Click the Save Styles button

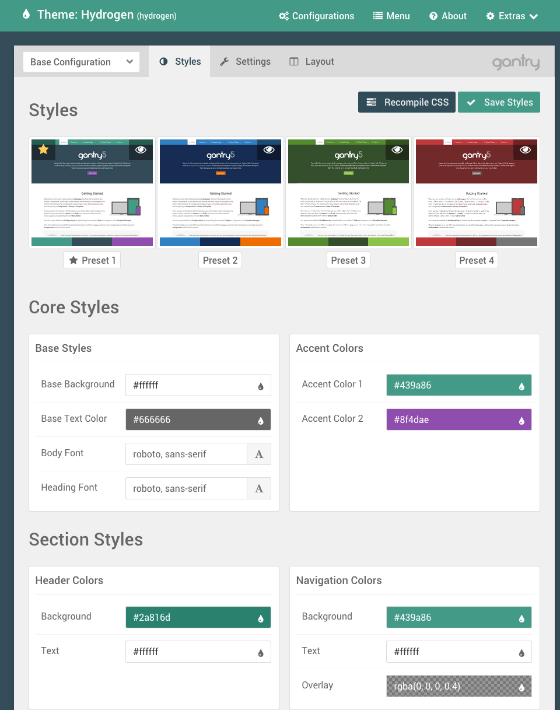click(x=499, y=102)
